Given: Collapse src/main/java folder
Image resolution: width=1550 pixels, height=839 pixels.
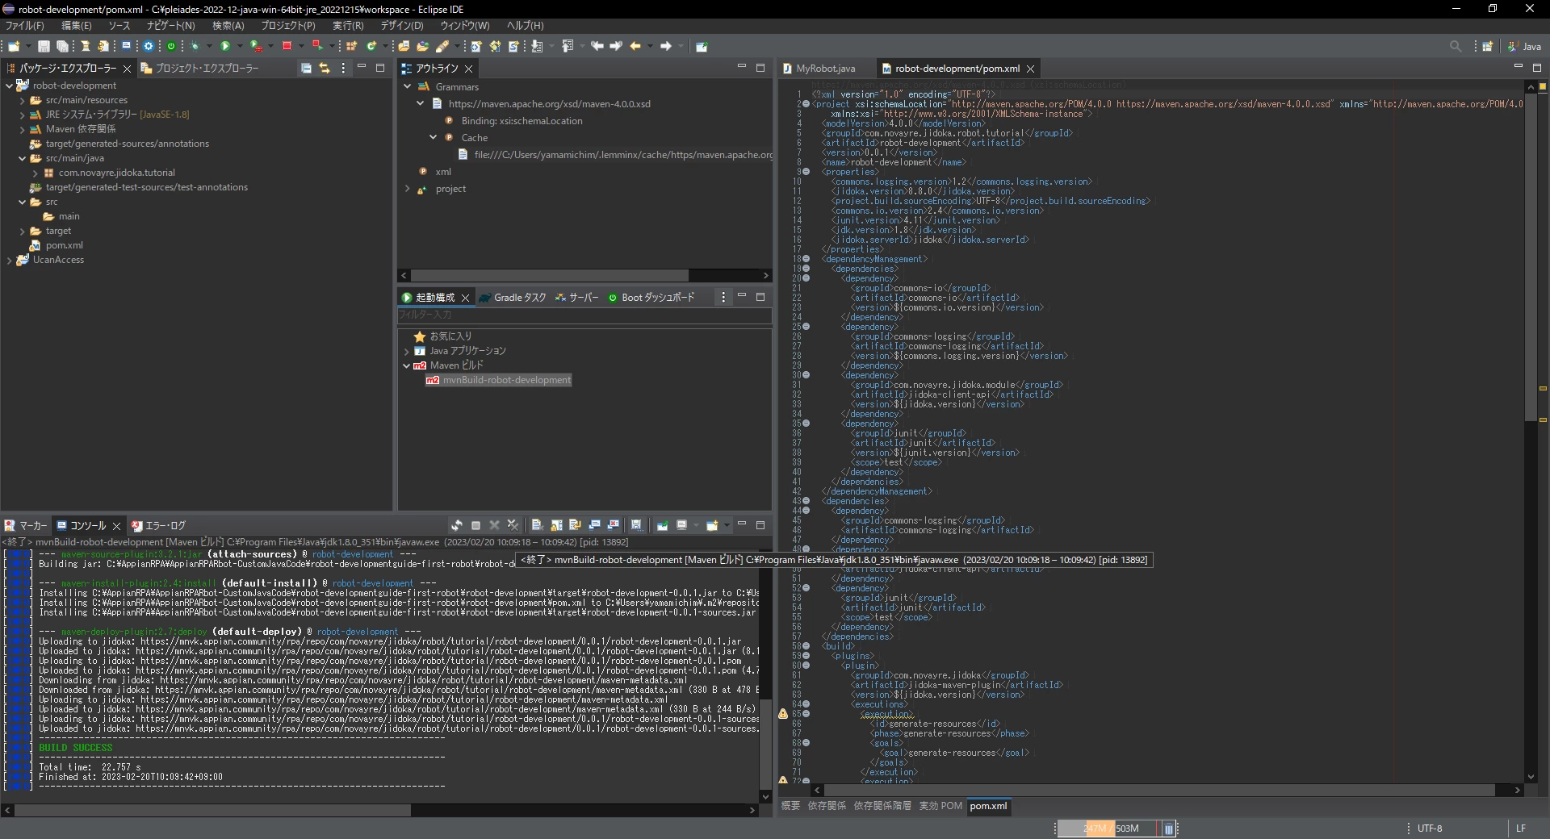Looking at the screenshot, I should 22,158.
